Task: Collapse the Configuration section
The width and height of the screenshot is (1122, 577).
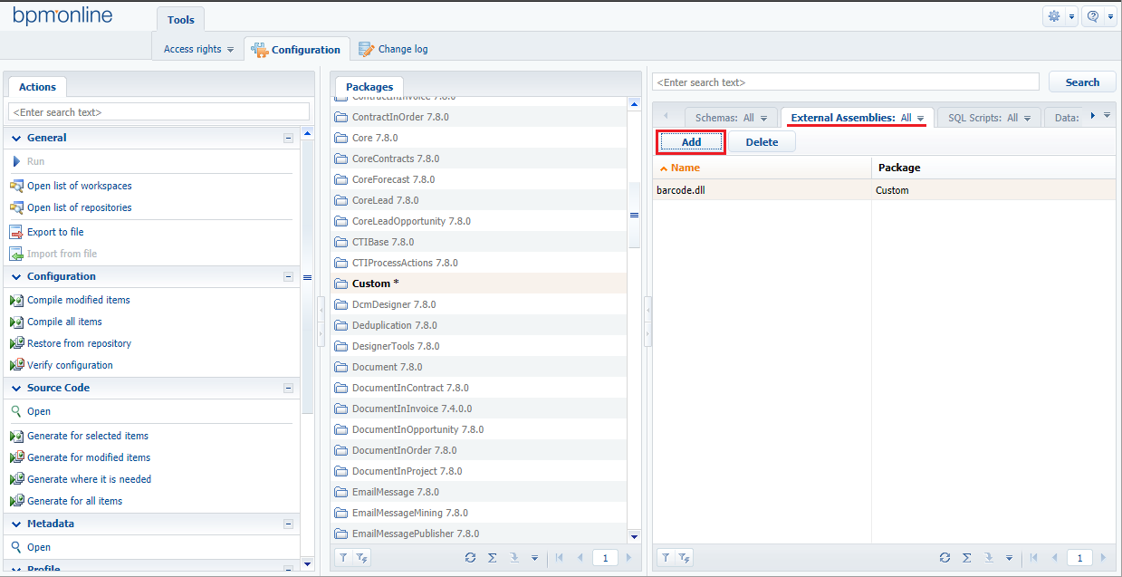Action: pyautogui.click(x=288, y=276)
